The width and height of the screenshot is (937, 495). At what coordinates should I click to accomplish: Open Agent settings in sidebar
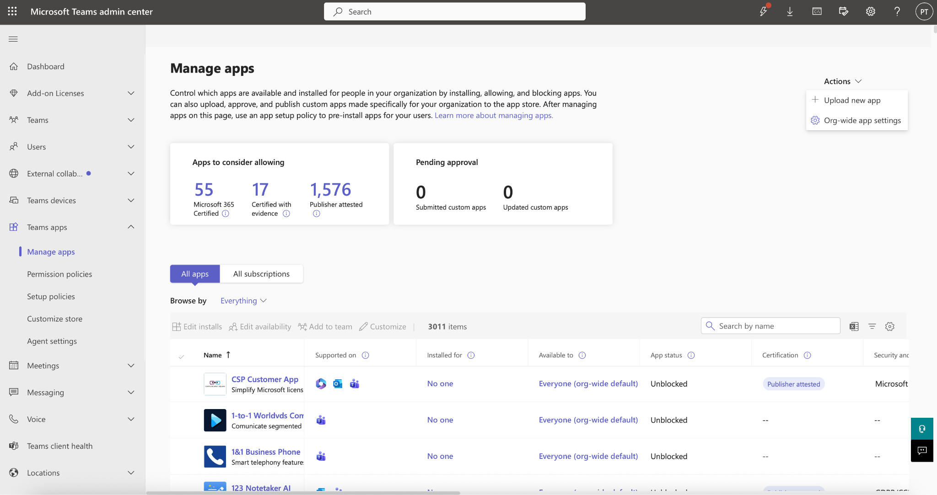pyautogui.click(x=52, y=341)
